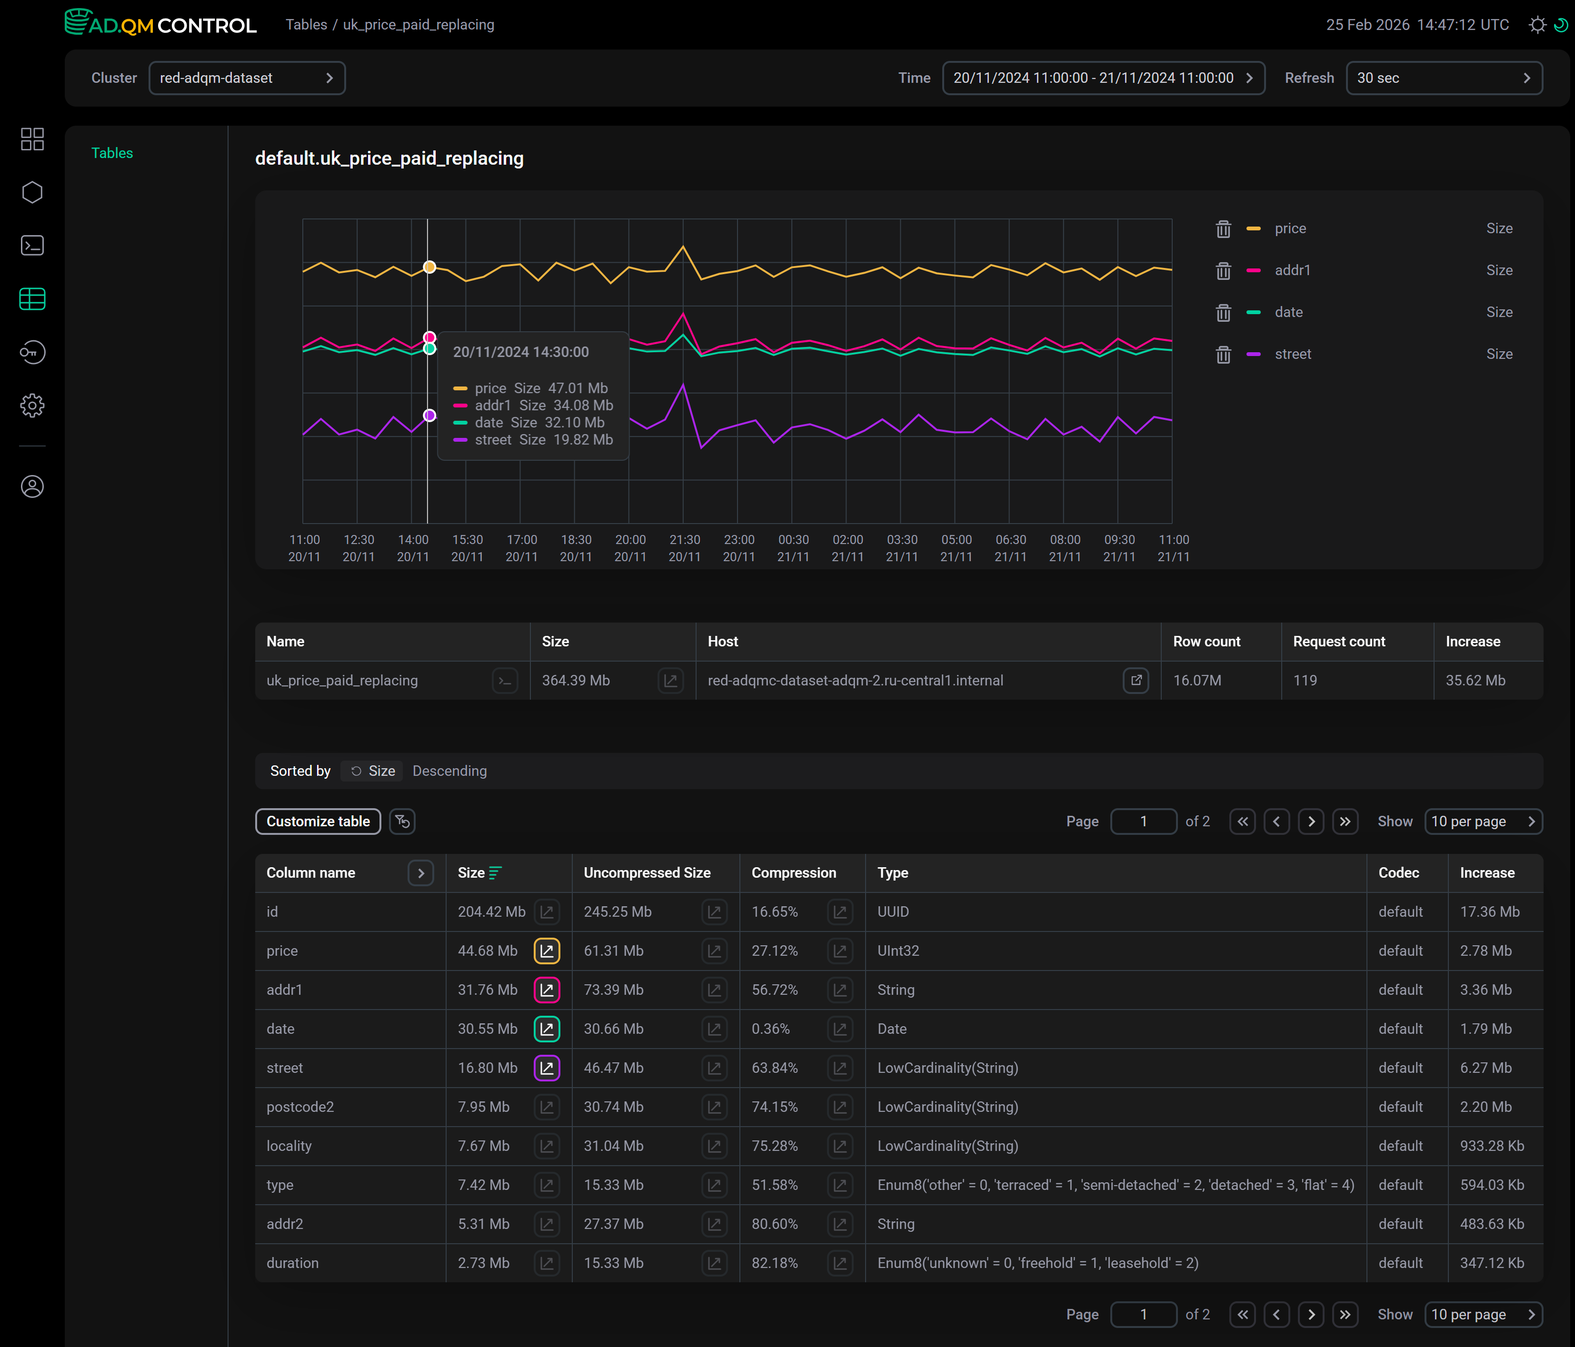
Task: Open the Cluster red-adqm-dataset dropdown
Action: click(x=247, y=78)
